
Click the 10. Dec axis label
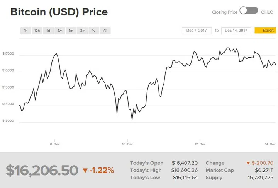(127, 144)
